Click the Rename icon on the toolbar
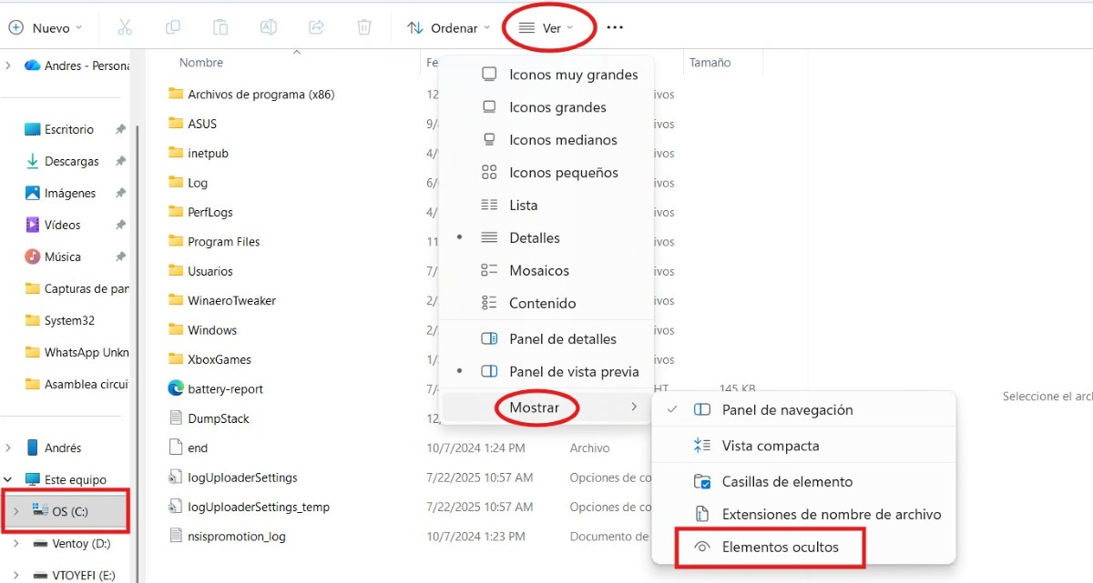The width and height of the screenshot is (1093, 583). tap(268, 27)
